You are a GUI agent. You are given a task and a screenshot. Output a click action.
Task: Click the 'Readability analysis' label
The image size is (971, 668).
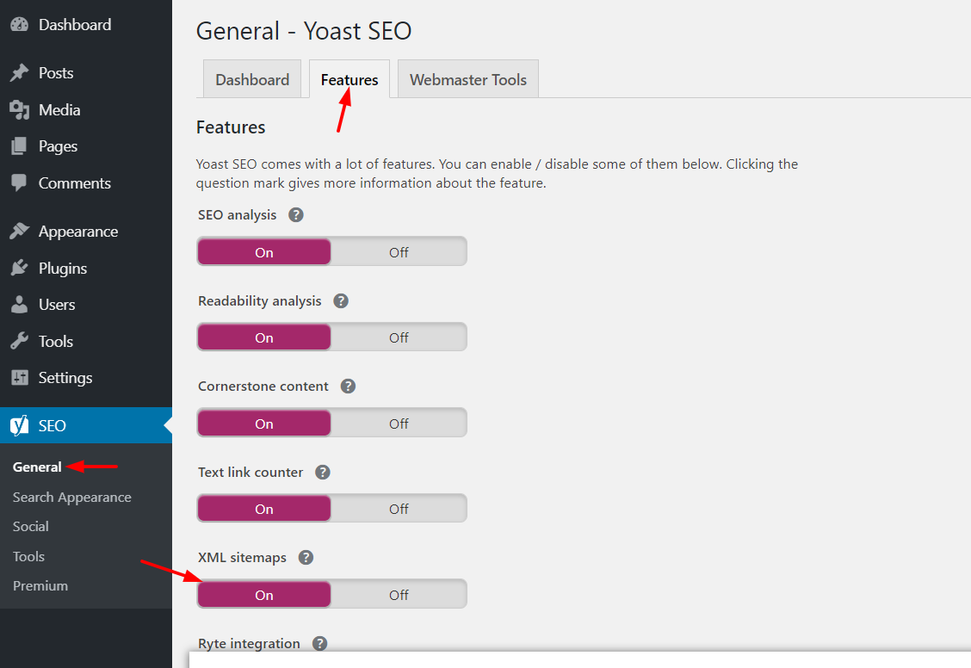259,301
